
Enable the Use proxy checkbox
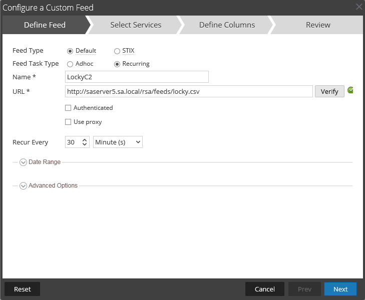coord(68,122)
